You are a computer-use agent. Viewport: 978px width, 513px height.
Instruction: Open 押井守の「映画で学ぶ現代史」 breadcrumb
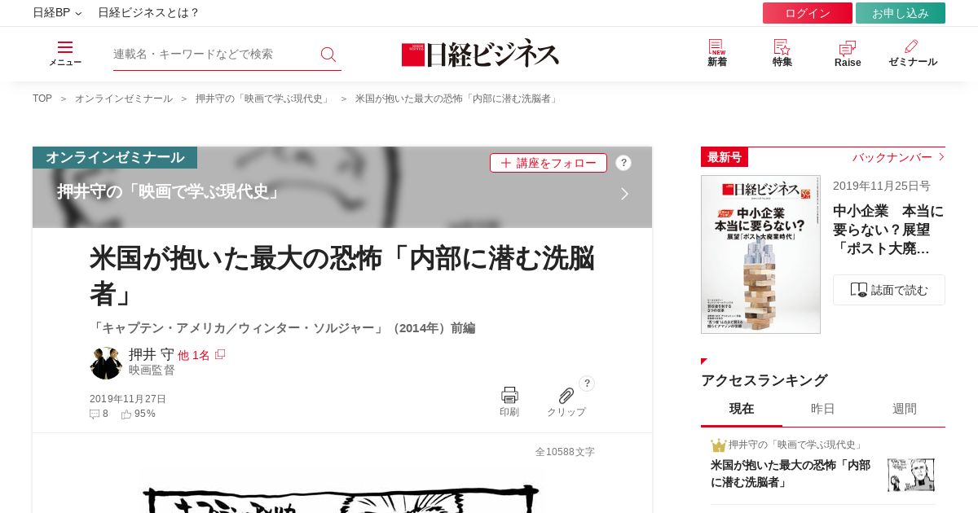pos(264,99)
